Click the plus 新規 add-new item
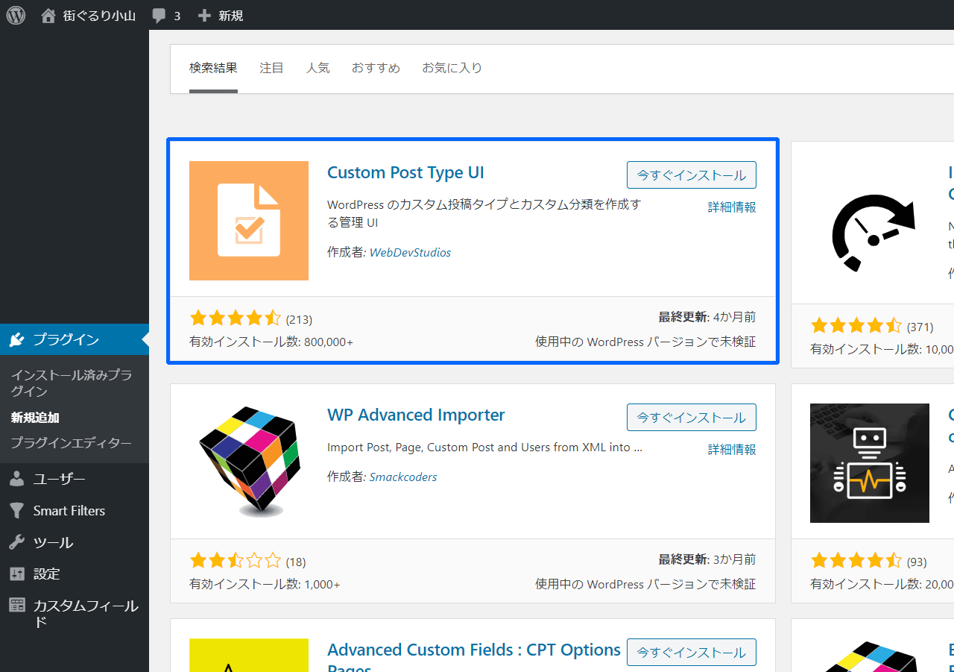 pyautogui.click(x=221, y=15)
